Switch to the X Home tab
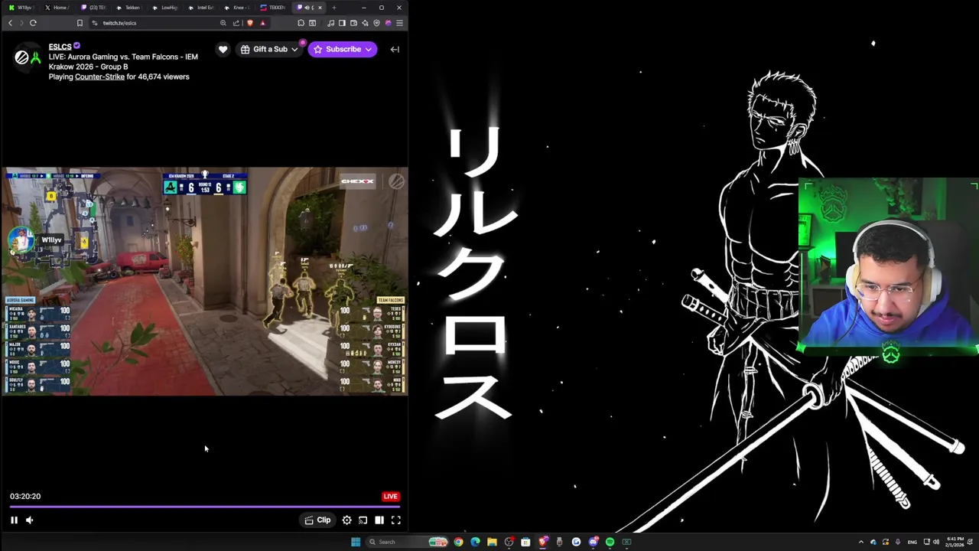The image size is (979, 551). click(x=57, y=8)
